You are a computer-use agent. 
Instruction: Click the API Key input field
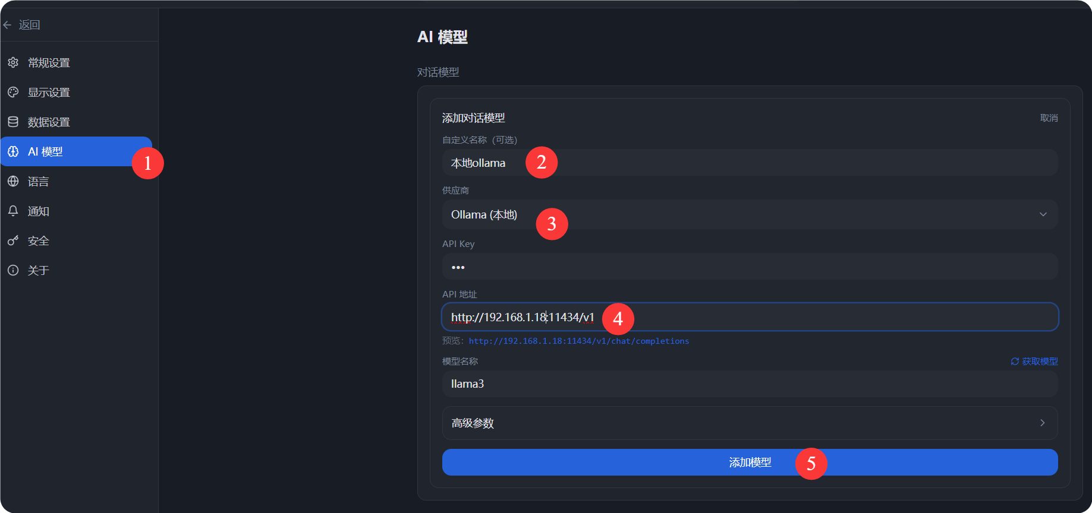750,267
